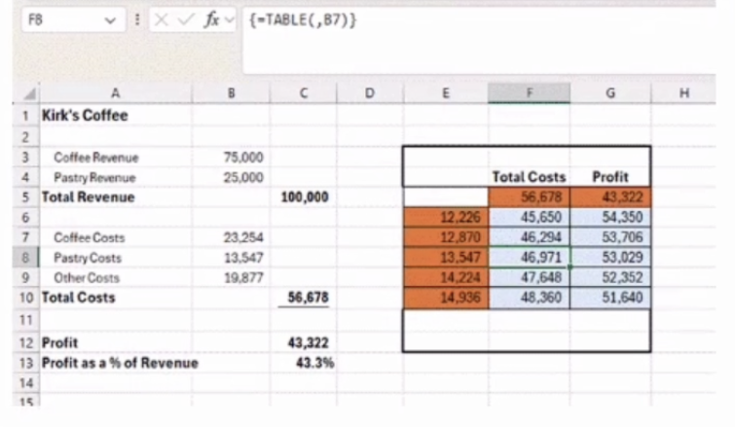The image size is (735, 427).
Task: Select orange cell showing 12,226
Action: click(446, 217)
